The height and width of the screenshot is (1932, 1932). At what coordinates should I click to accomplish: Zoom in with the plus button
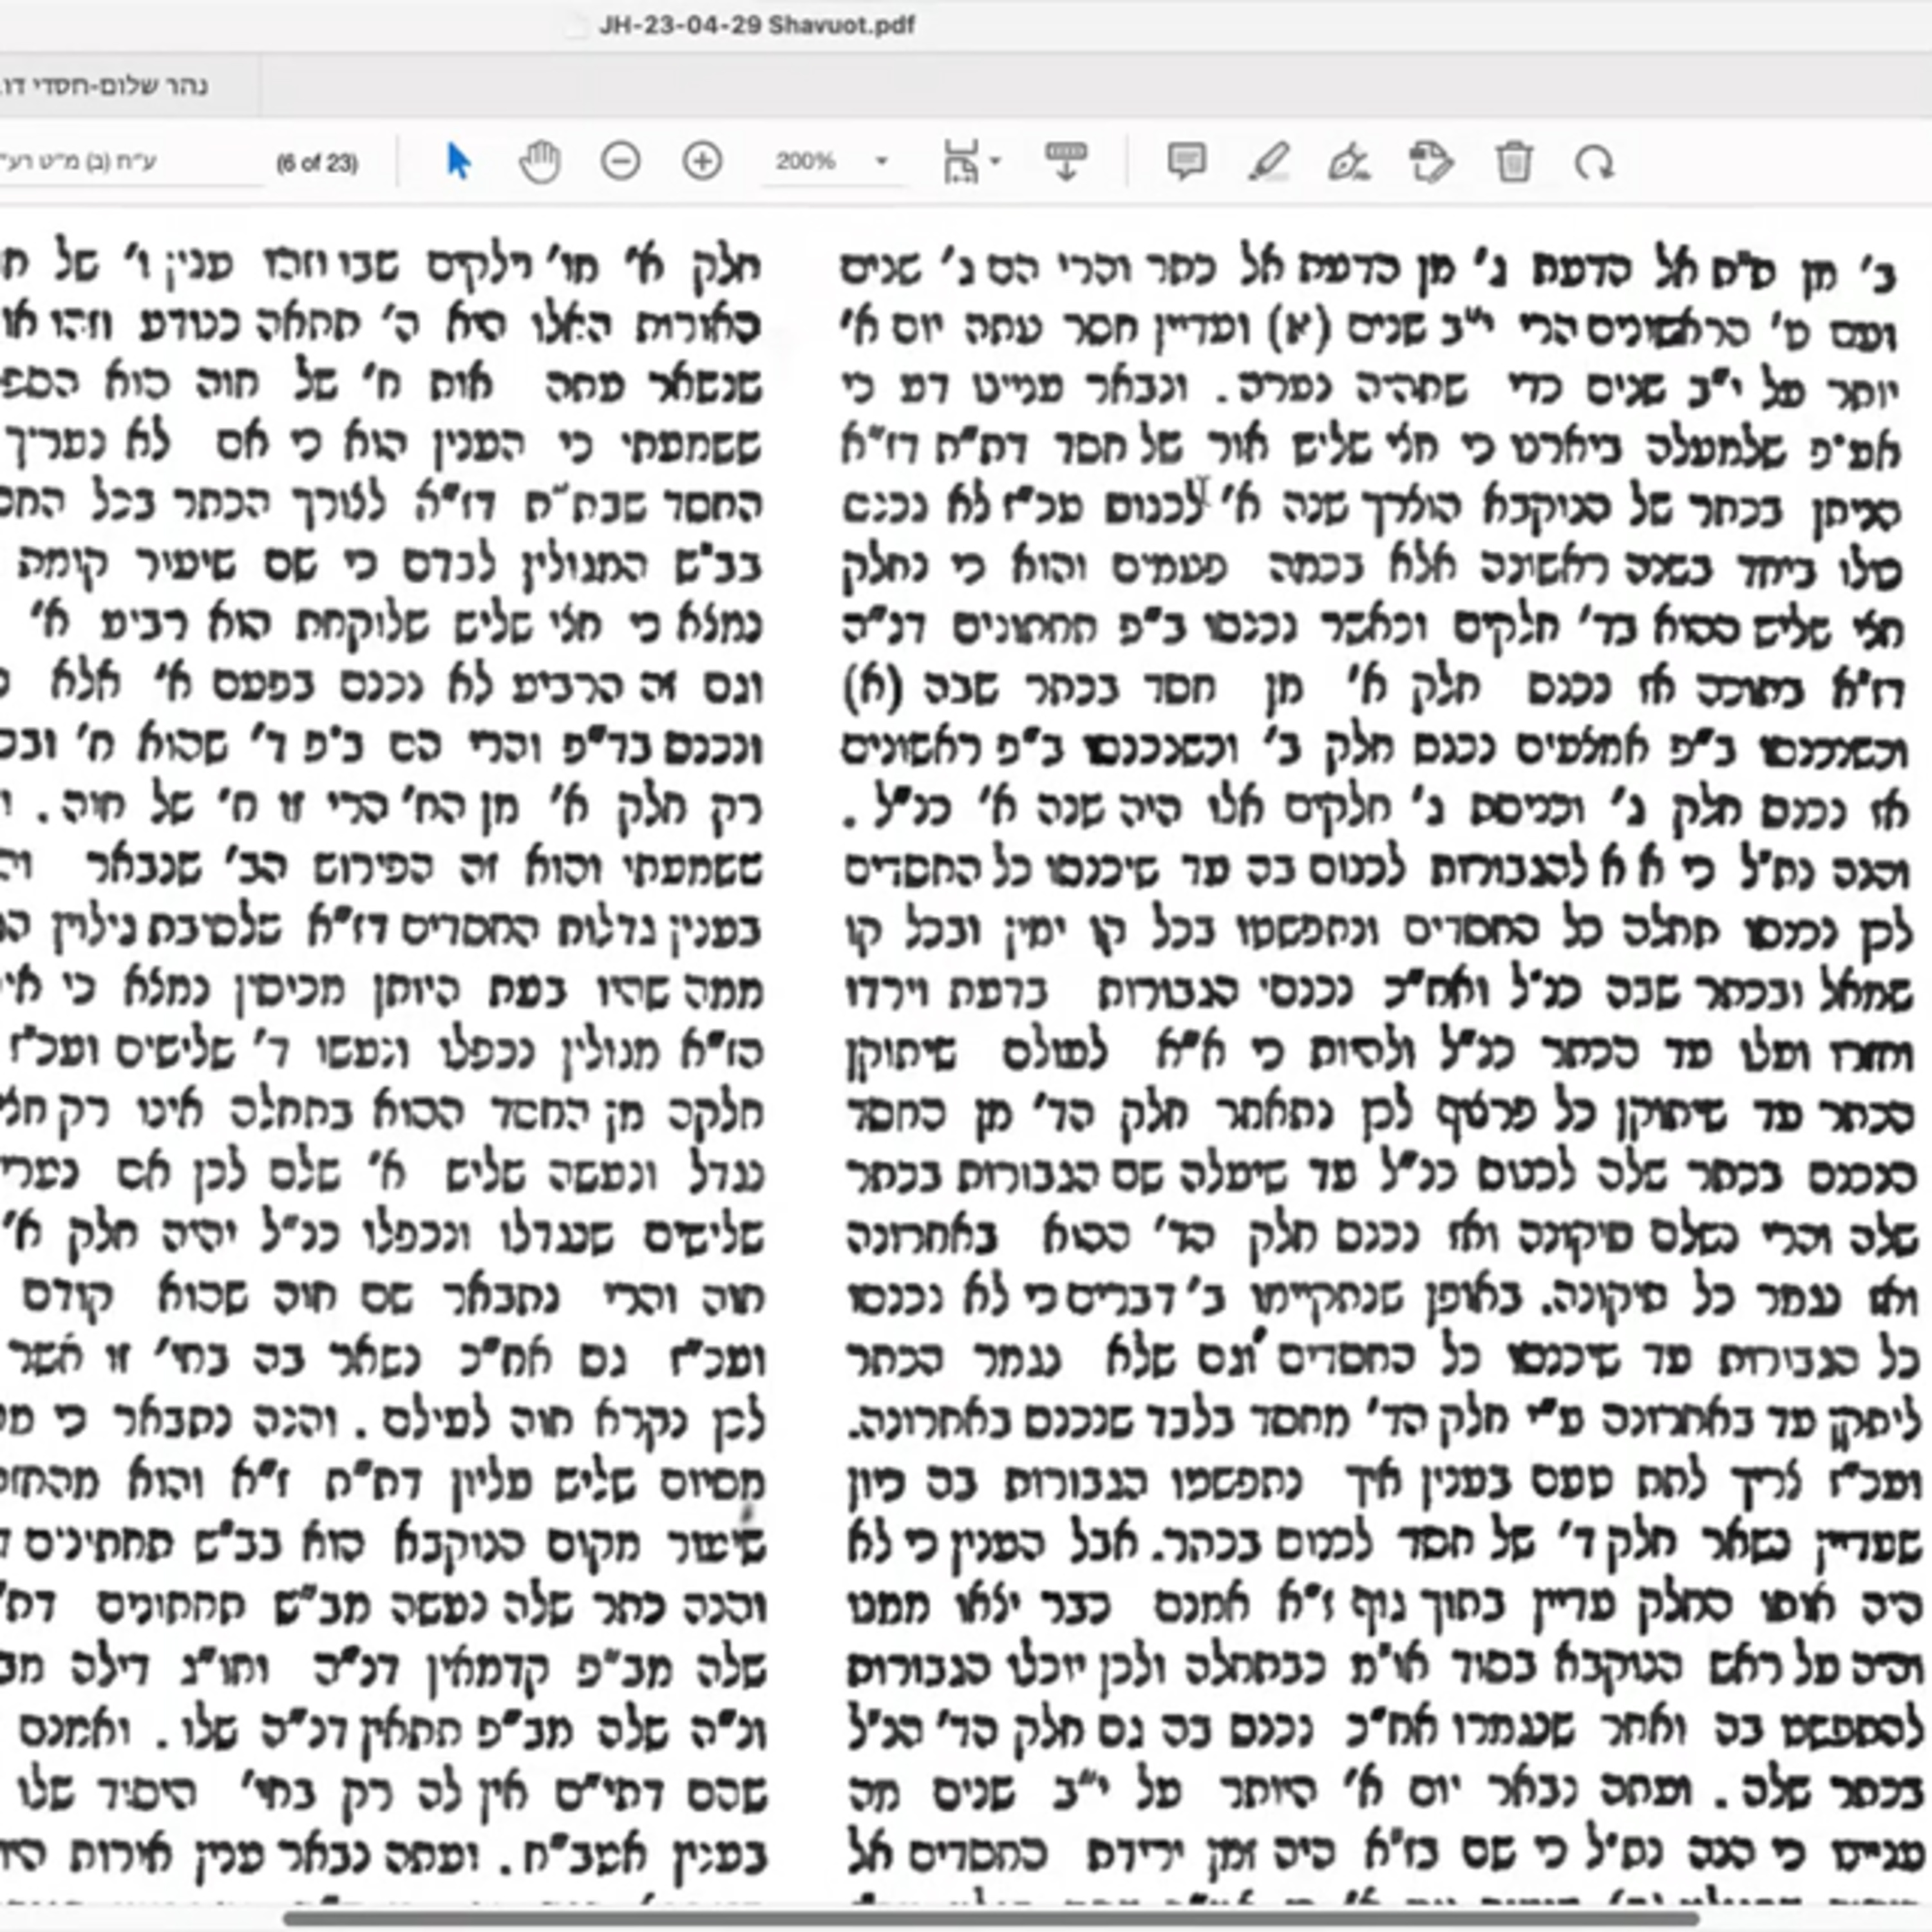click(x=702, y=161)
